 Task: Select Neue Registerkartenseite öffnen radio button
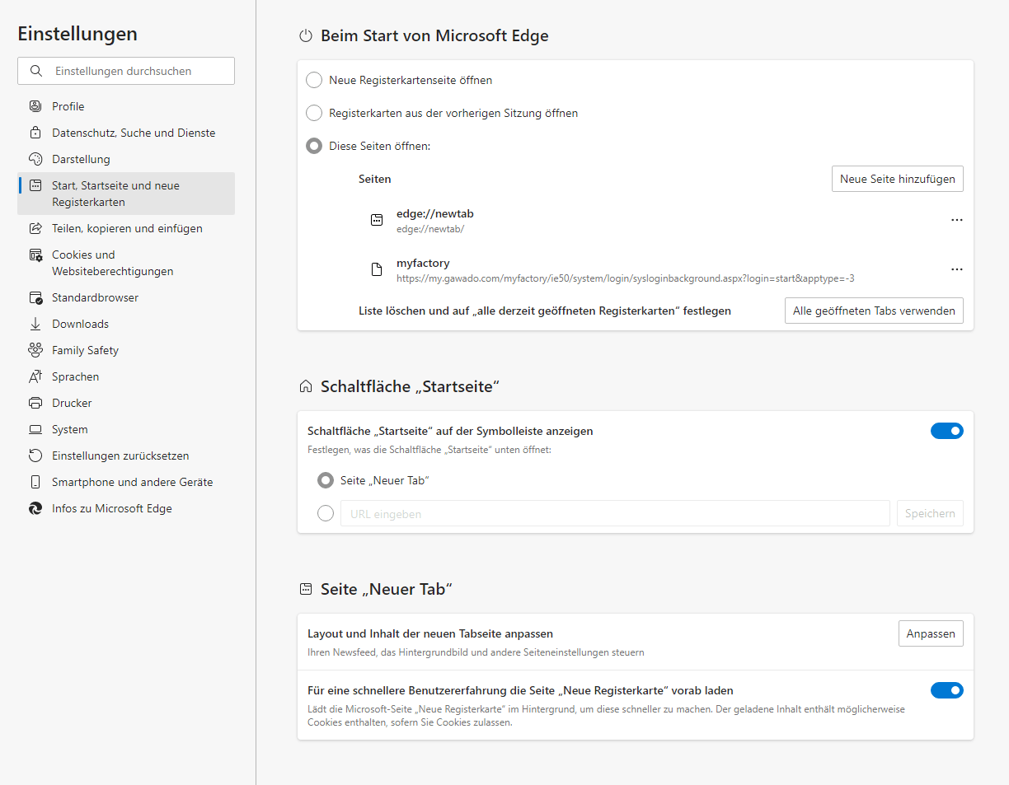point(314,80)
